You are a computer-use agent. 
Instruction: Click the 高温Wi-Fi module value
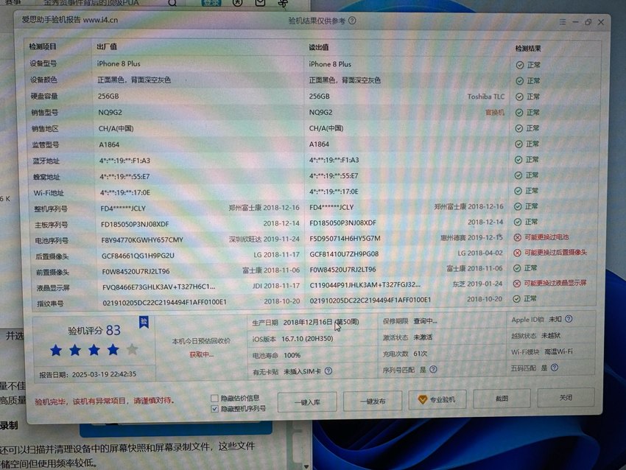(558, 352)
